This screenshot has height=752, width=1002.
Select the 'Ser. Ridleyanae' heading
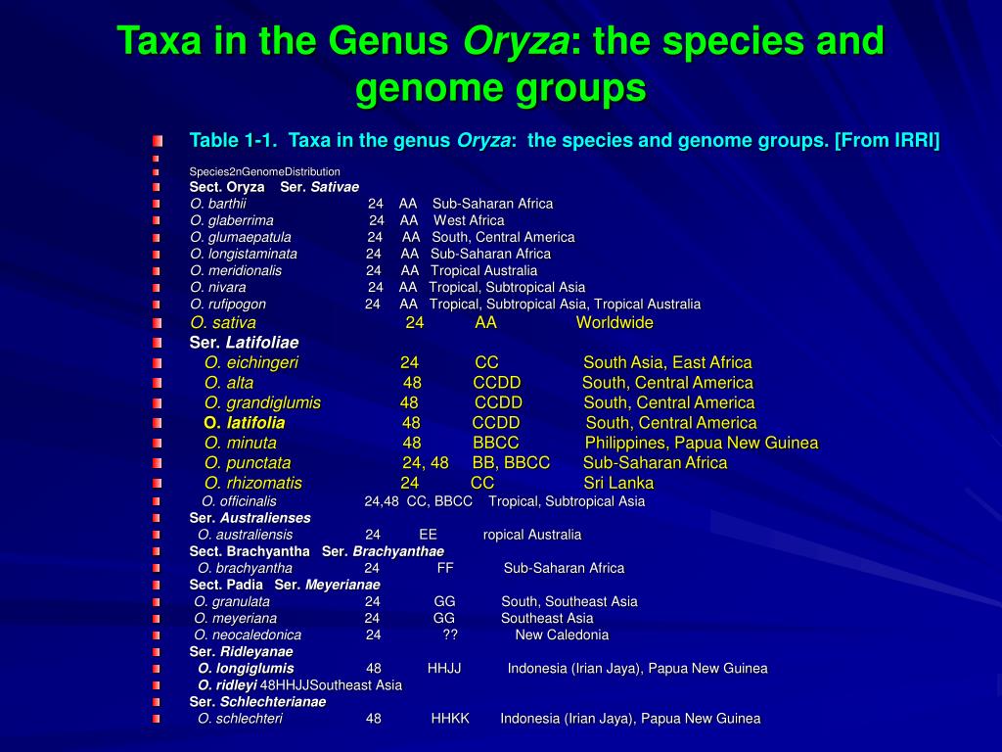(241, 651)
